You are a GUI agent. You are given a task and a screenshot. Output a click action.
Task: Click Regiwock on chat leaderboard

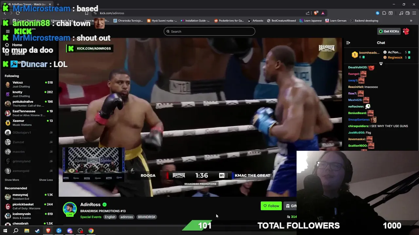tap(395, 57)
